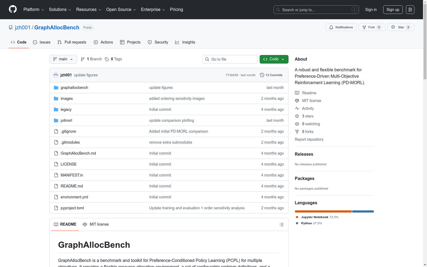This screenshot has width=427, height=267.
Task: Click the images folder icon
Action: click(x=56, y=99)
